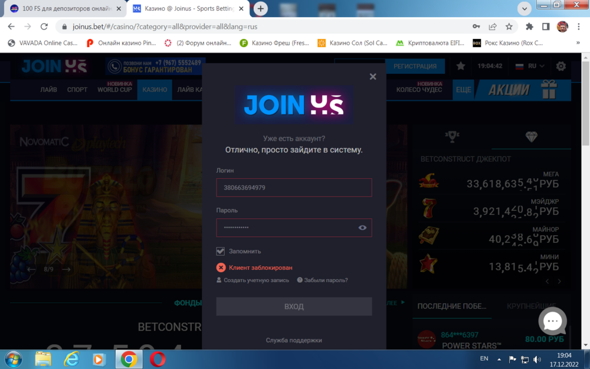Uncheck the Запомнить checkbox

[221, 251]
